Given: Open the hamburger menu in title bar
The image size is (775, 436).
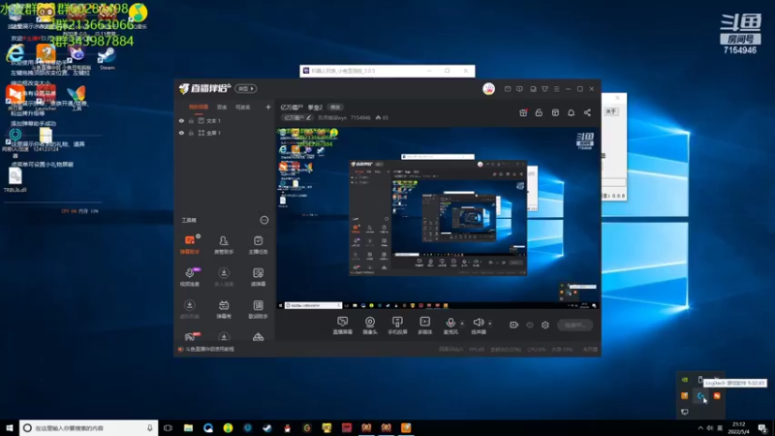Looking at the screenshot, I should [x=556, y=89].
